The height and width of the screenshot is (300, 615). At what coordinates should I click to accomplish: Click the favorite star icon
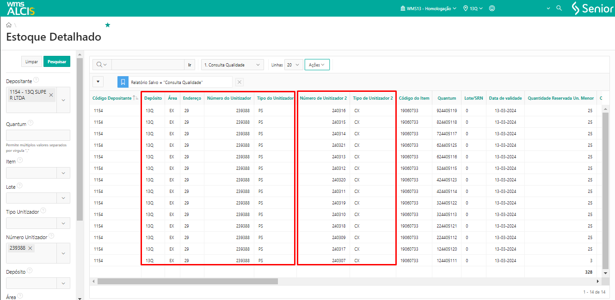[x=108, y=25]
